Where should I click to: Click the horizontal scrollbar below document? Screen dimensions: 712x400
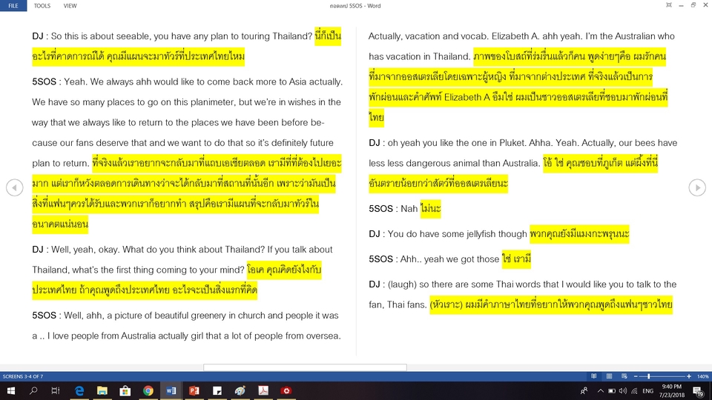[x=305, y=367]
